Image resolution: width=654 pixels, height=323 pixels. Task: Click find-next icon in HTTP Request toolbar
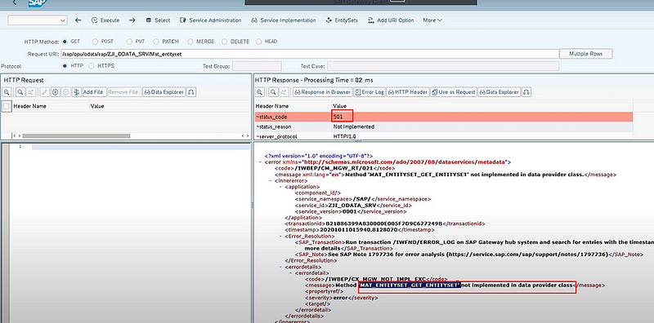(x=30, y=92)
